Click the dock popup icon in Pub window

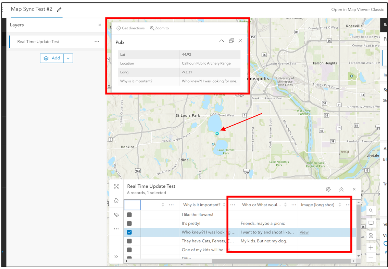231,41
